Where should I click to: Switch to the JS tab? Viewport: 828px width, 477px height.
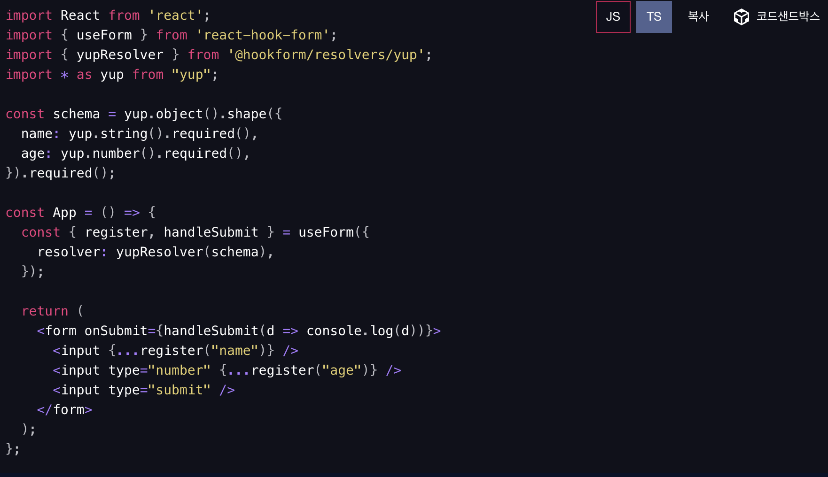coord(613,17)
